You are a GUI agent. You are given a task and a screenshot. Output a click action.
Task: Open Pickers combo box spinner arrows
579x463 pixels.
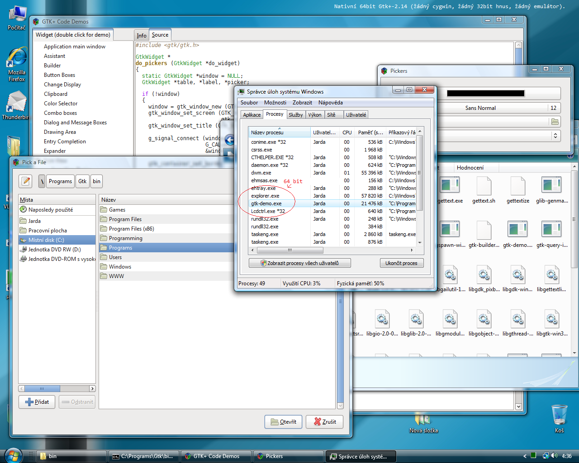555,135
